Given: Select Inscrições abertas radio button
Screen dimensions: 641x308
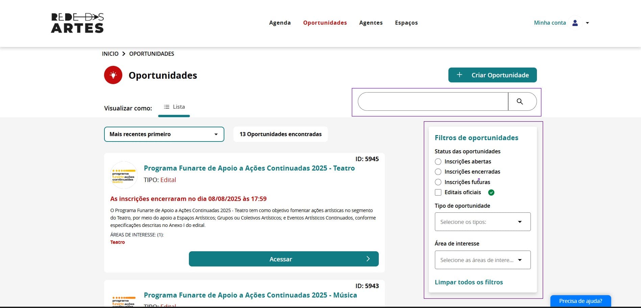Looking at the screenshot, I should [x=438, y=161].
